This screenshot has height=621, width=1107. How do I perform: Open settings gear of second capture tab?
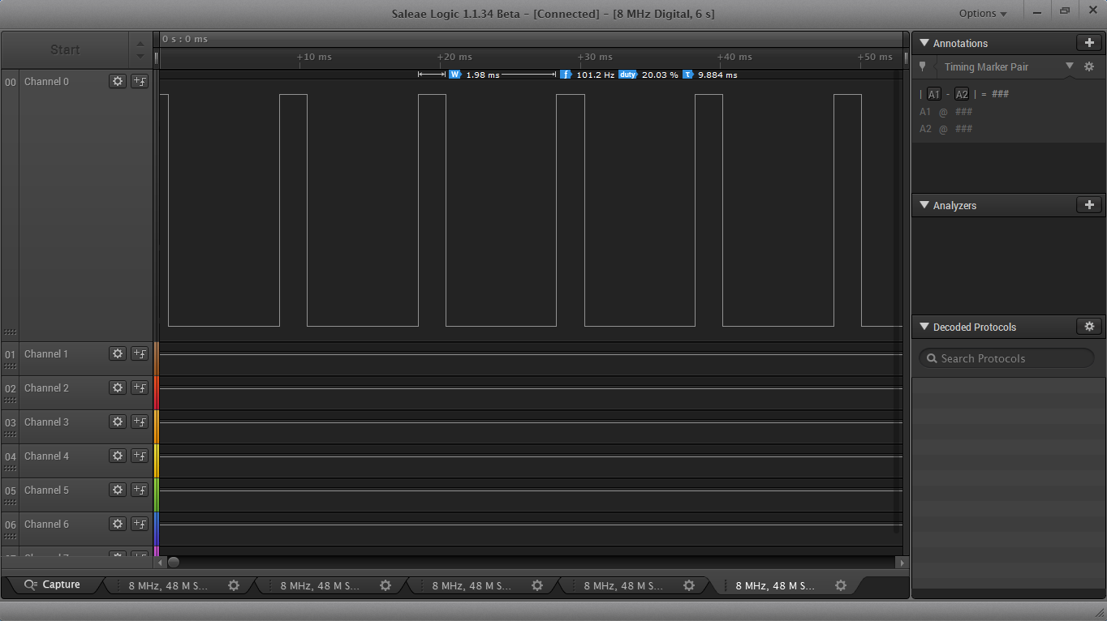coord(386,585)
